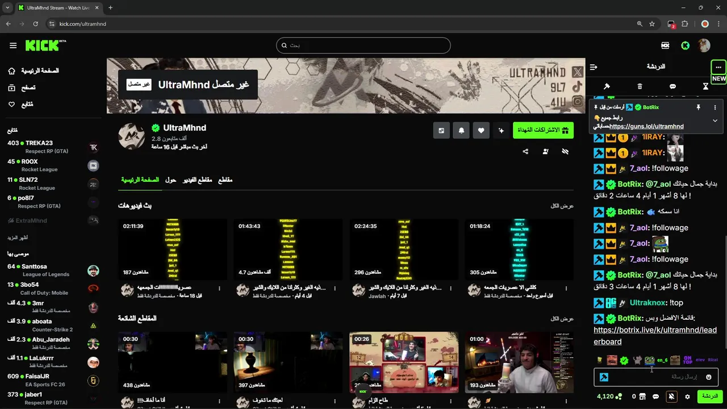
Task: Open the moderation hammer tool in chat toolbar
Action: [x=607, y=86]
